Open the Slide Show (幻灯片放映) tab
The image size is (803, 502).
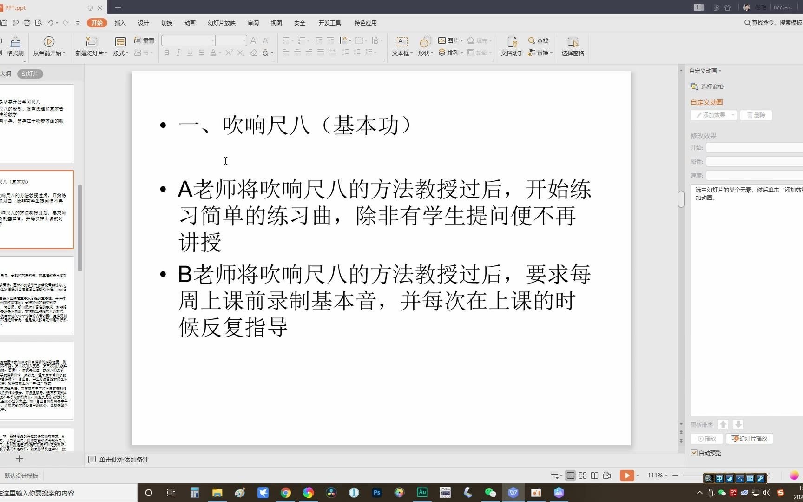pos(222,23)
